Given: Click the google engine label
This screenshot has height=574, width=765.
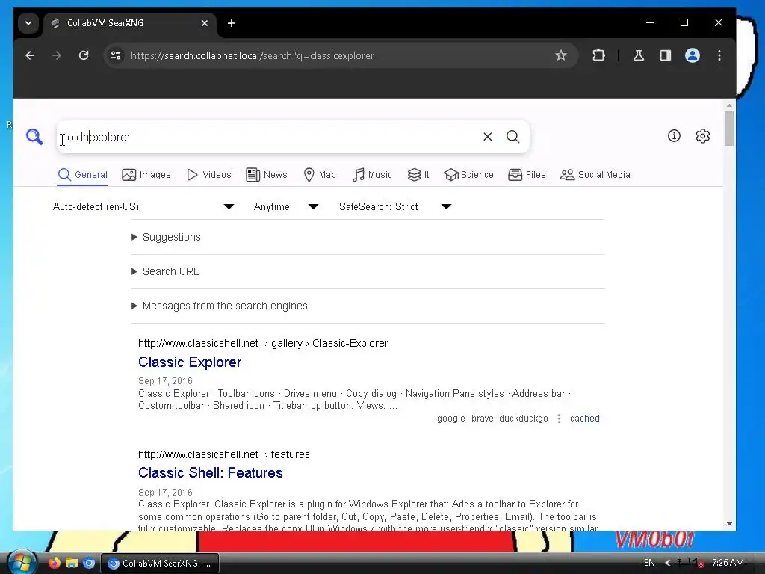Looking at the screenshot, I should click(x=450, y=419).
